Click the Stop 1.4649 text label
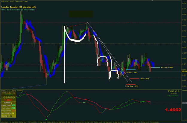This screenshot has width=187, height=123. 145,79
